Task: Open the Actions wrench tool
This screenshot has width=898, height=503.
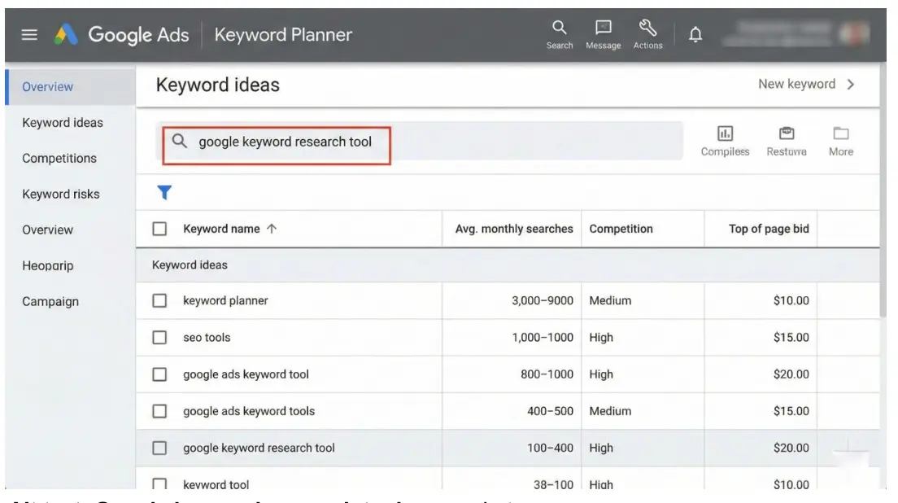Action: pos(647,34)
